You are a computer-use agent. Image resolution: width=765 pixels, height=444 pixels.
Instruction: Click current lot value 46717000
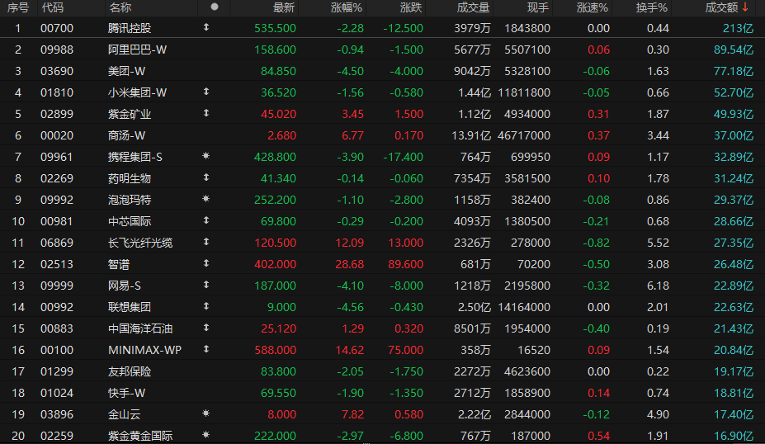coord(523,135)
